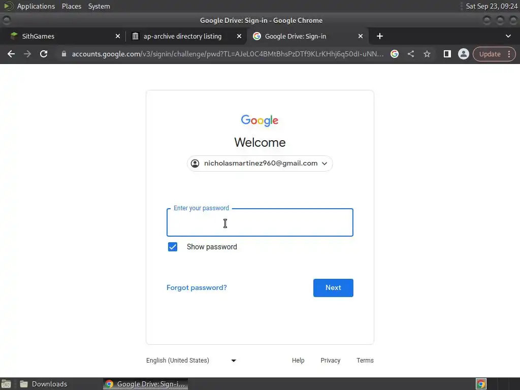Reload the sign-in page
This screenshot has width=520, height=390.
pyautogui.click(x=44, y=54)
